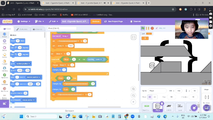Open a new browser tab
This screenshot has width=213, height=120.
coord(149,3)
